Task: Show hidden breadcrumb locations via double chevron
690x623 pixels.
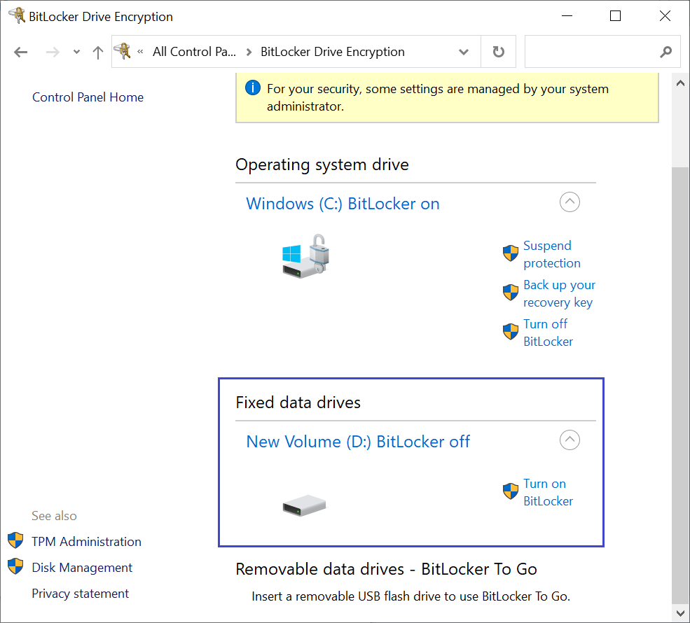Action: (x=140, y=52)
